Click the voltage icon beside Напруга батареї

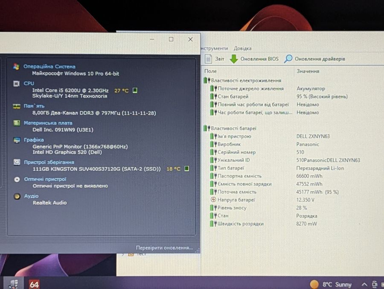click(x=213, y=199)
